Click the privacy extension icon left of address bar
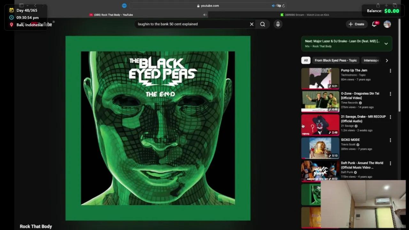 click(124, 5)
